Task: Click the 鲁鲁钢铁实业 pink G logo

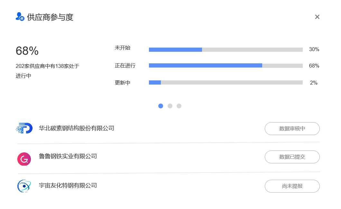Action: 24,159
